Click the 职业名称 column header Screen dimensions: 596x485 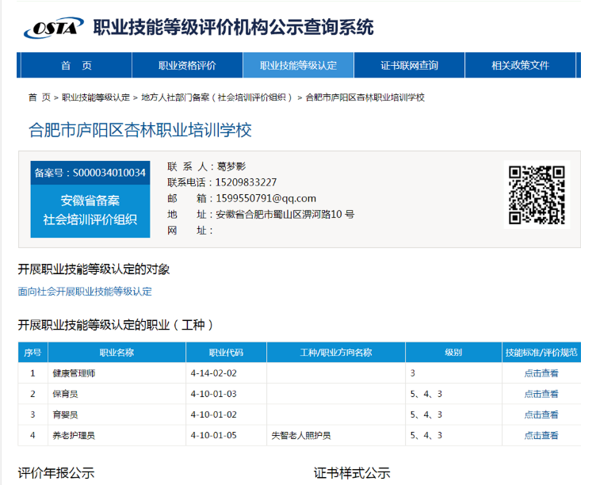coord(117,353)
